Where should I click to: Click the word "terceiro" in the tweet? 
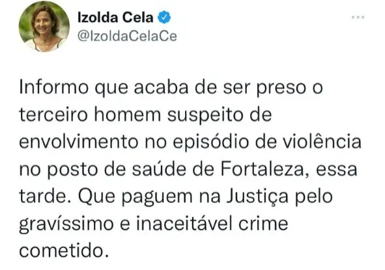[x=53, y=115]
